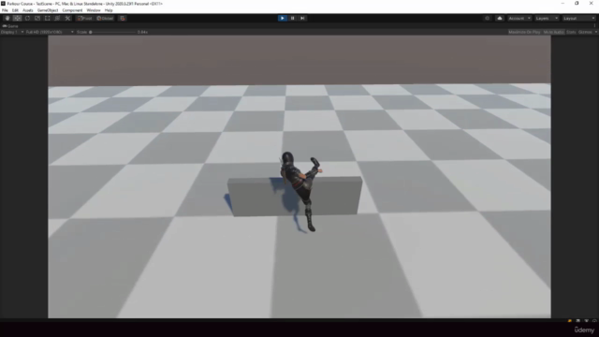Click the second status bar icon
The image size is (599, 337).
tap(578, 321)
